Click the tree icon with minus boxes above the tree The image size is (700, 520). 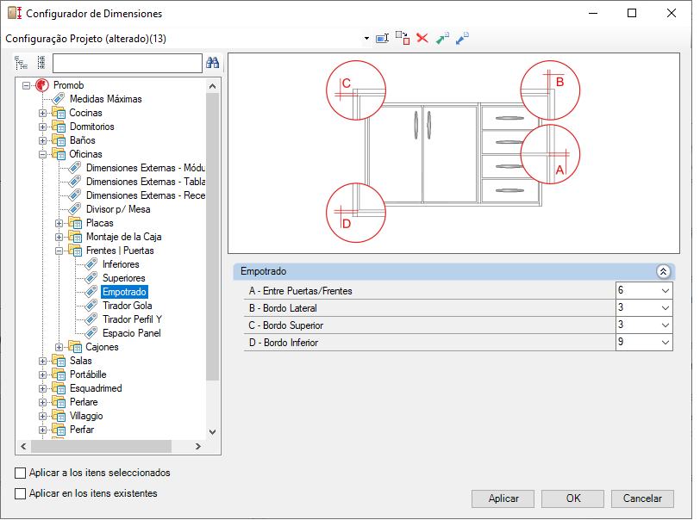pos(21,63)
